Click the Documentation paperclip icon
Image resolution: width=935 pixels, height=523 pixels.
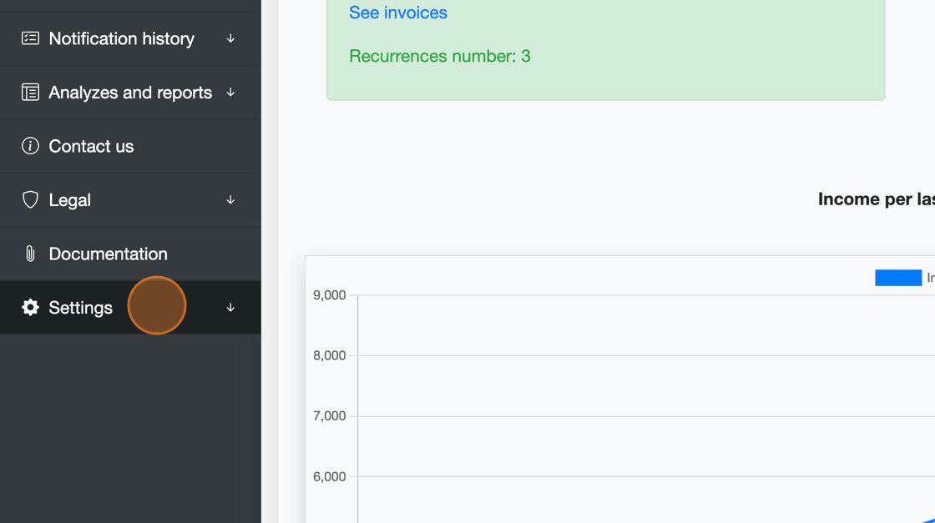(x=30, y=254)
